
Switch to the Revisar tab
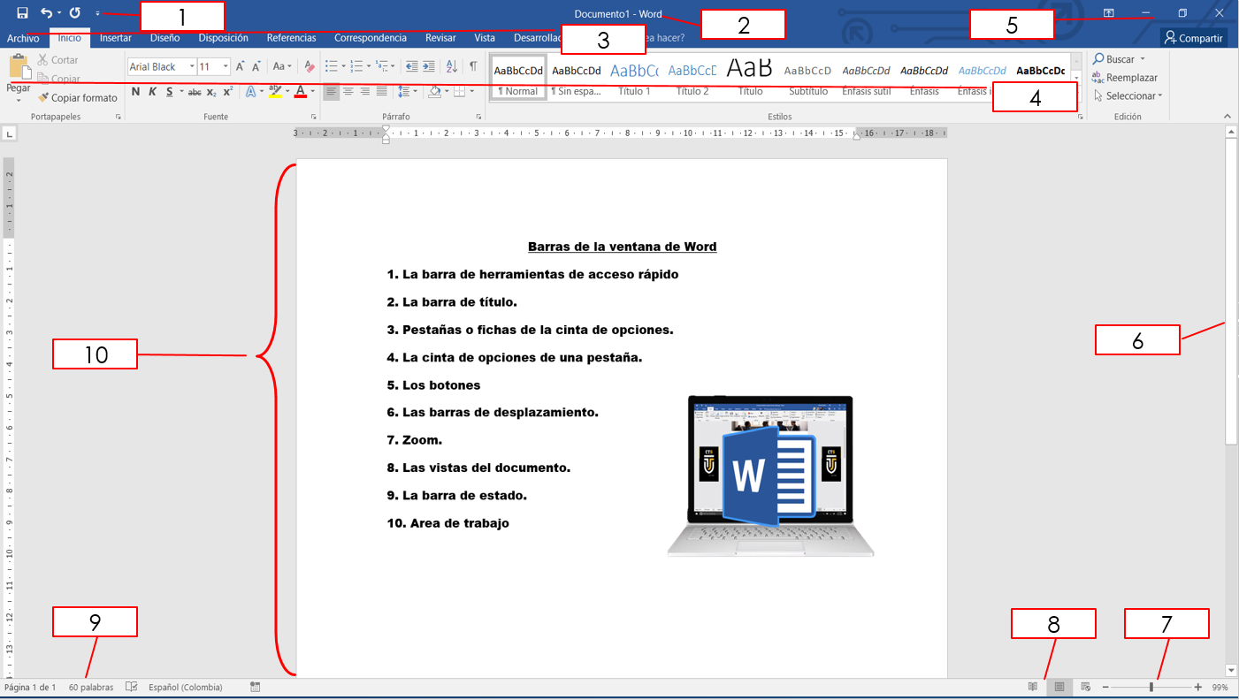(x=440, y=38)
